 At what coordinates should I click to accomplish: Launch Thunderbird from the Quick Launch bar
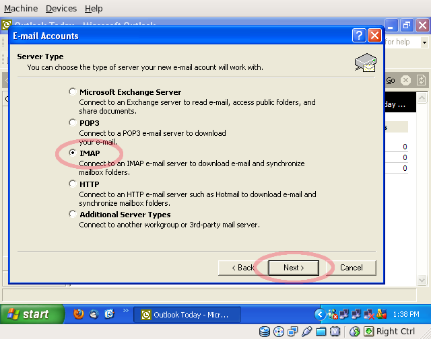pos(94,314)
